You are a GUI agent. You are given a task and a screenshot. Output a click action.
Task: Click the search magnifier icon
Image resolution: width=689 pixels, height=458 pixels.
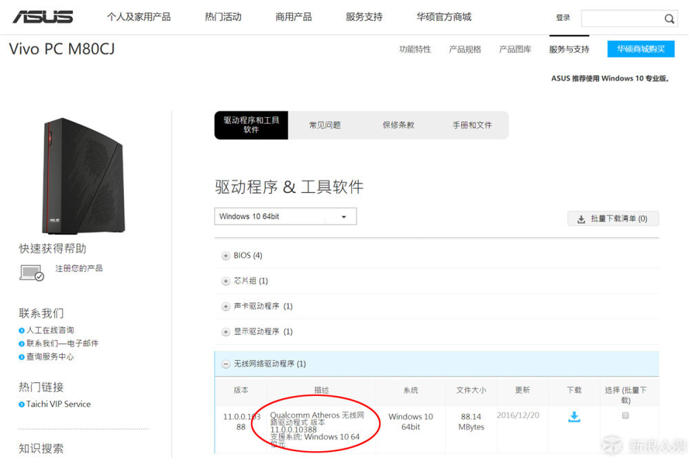[669, 19]
